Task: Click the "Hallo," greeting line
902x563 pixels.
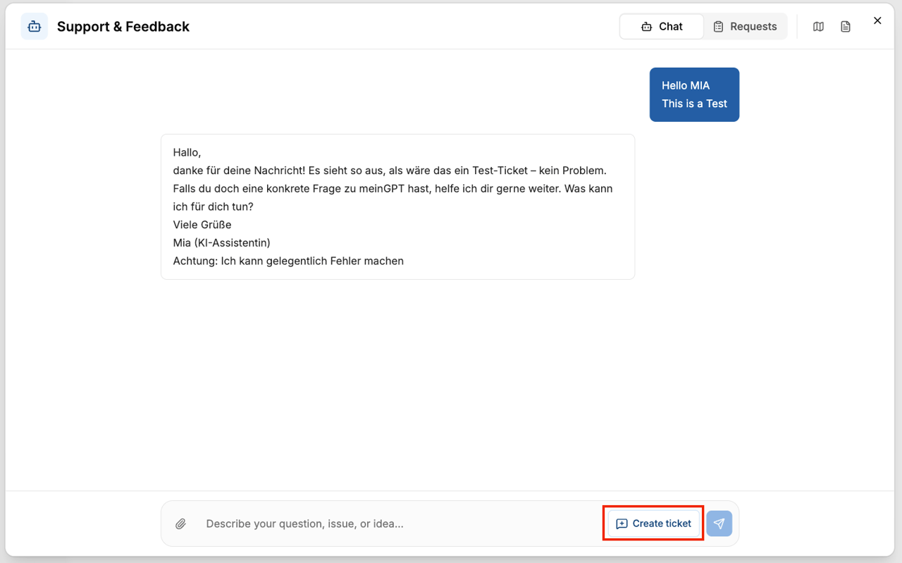Action: click(x=187, y=152)
